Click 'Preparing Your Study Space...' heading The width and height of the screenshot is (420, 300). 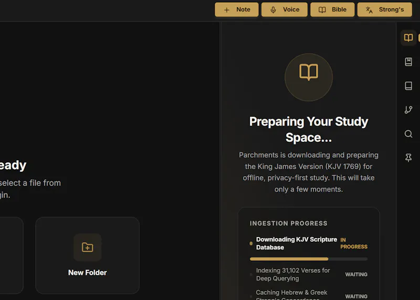click(x=309, y=129)
